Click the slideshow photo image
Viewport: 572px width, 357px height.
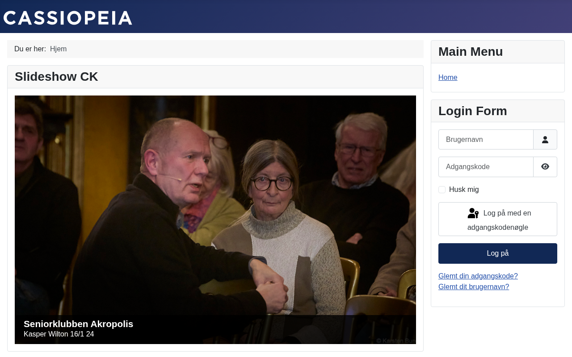tap(215, 205)
